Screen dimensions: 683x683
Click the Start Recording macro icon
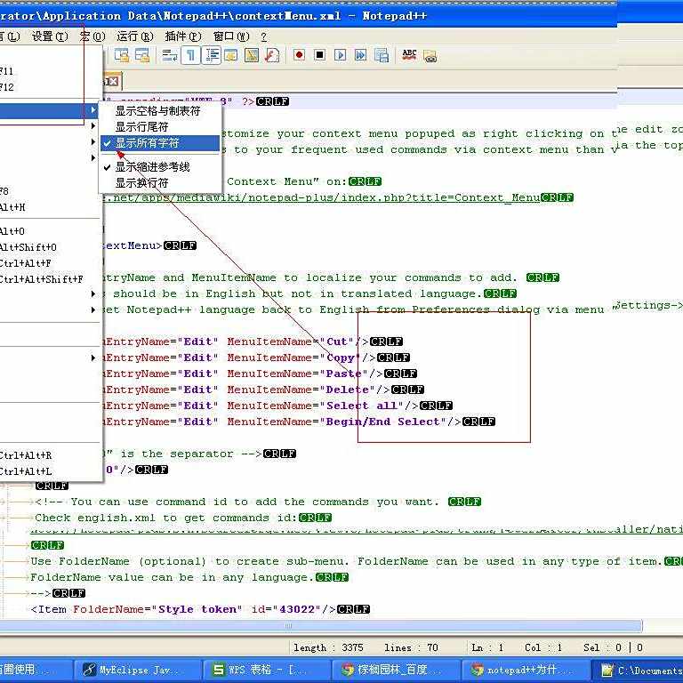pos(299,55)
